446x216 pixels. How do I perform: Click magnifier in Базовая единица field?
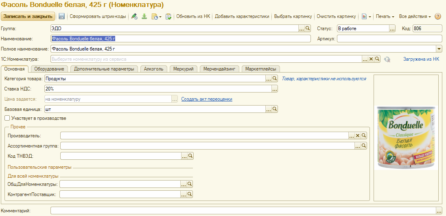(x=275, y=109)
